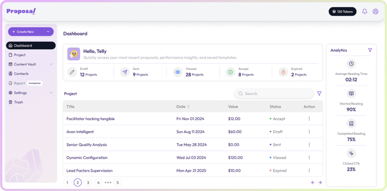Viewport: 387px width, 191px height.
Task: Go to next page arrow
Action: click(320, 182)
